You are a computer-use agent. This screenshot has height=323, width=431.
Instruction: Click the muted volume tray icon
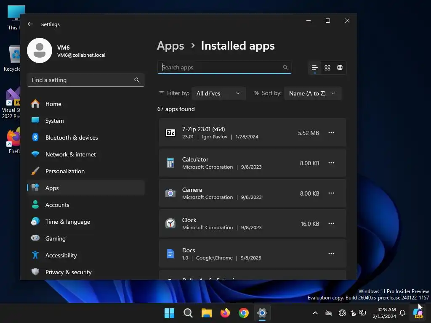pos(353,313)
